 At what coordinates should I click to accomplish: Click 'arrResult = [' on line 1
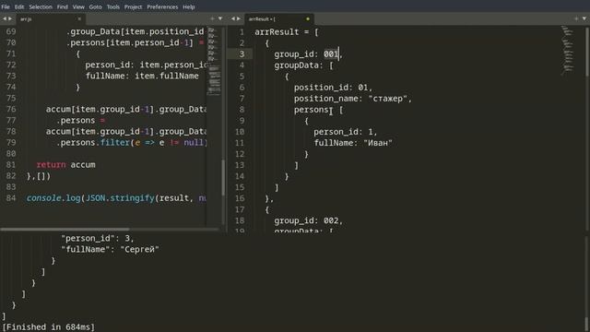[287, 32]
